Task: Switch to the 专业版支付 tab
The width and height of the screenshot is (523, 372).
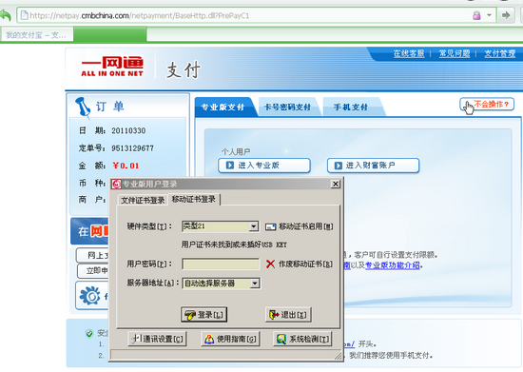Action: 223,108
